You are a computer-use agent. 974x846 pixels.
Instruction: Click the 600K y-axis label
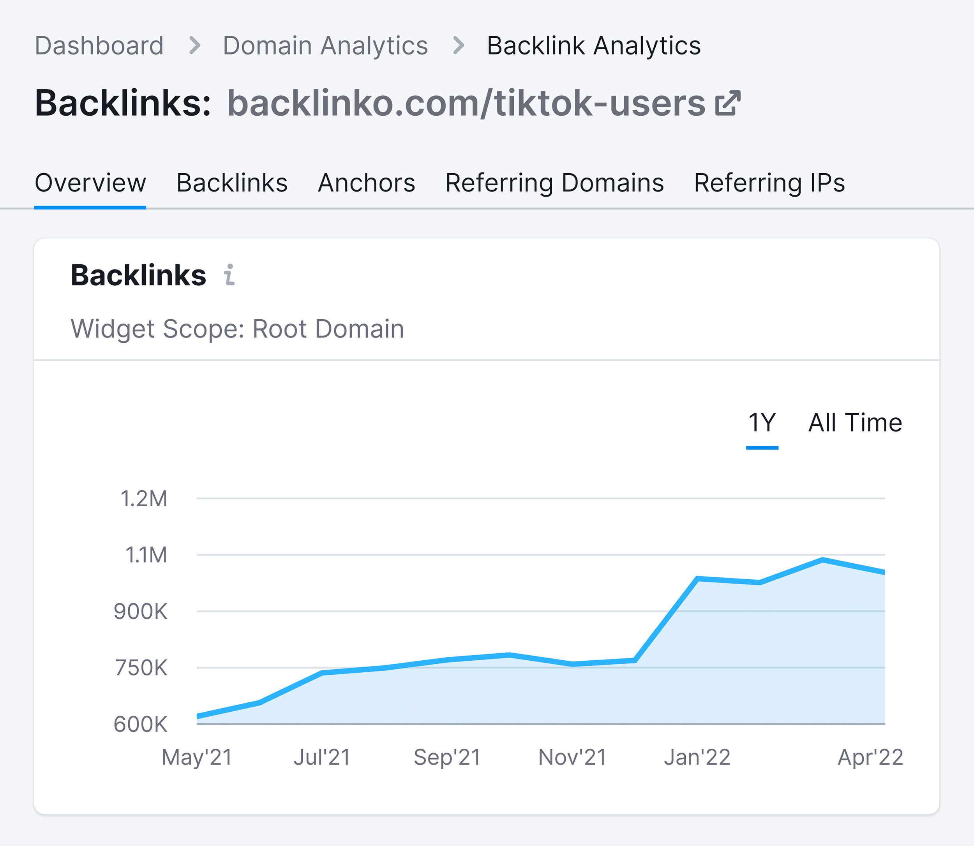tap(140, 725)
